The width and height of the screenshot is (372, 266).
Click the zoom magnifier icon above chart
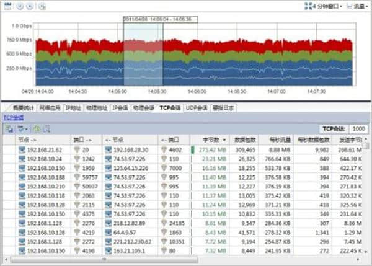[41, 6]
